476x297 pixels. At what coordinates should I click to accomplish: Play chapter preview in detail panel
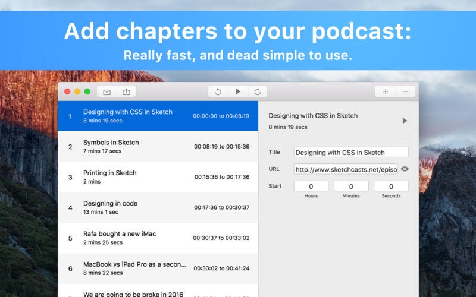coord(405,121)
